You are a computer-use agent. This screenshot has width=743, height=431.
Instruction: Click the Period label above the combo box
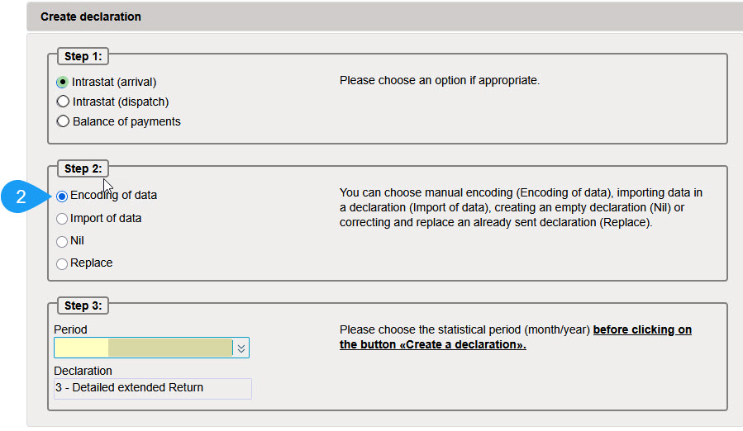(70, 329)
